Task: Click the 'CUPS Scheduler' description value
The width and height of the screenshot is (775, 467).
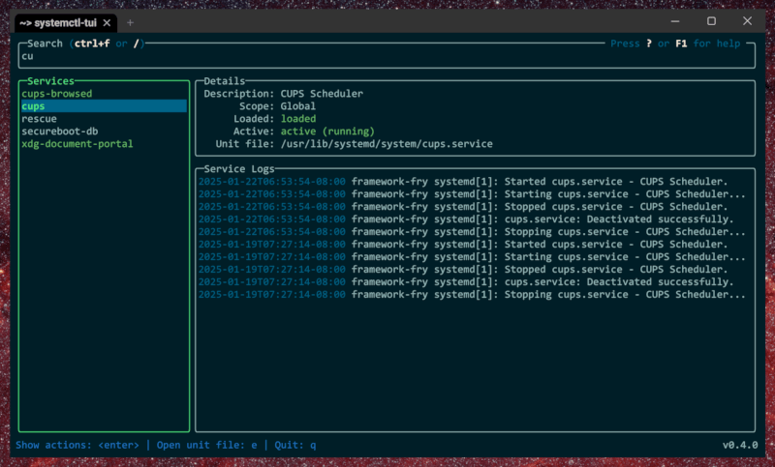Action: click(322, 94)
